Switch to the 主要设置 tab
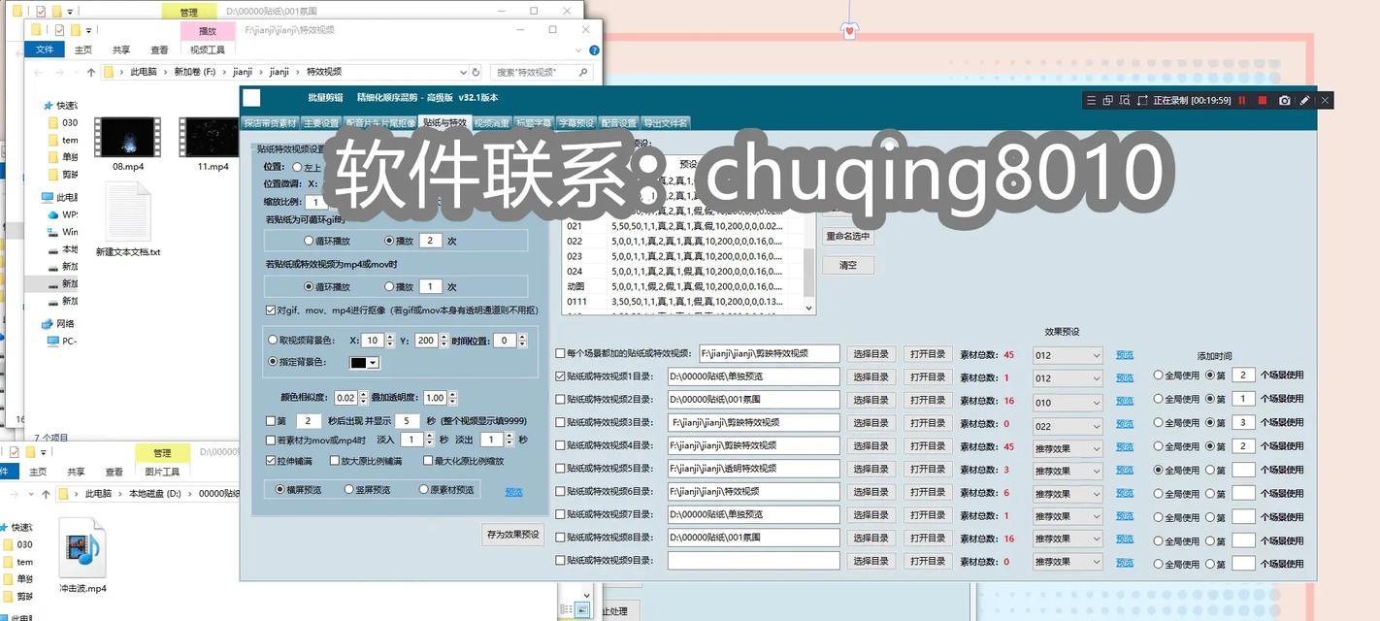Viewport: 1380px width, 621px height. [x=321, y=123]
